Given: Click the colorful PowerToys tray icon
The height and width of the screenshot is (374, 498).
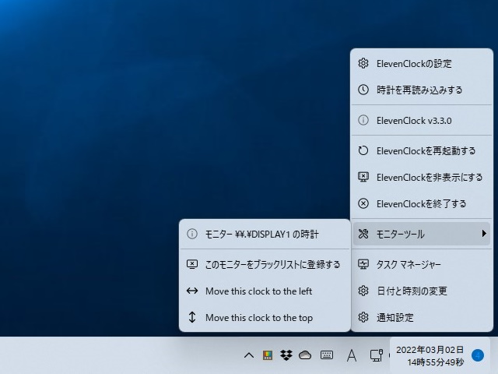Looking at the screenshot, I should pos(268,355).
